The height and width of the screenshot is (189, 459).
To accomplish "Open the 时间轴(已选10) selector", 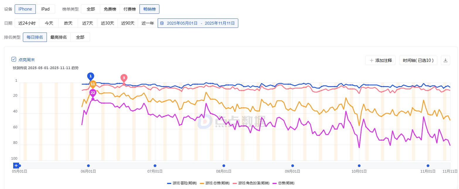I will 418,60.
